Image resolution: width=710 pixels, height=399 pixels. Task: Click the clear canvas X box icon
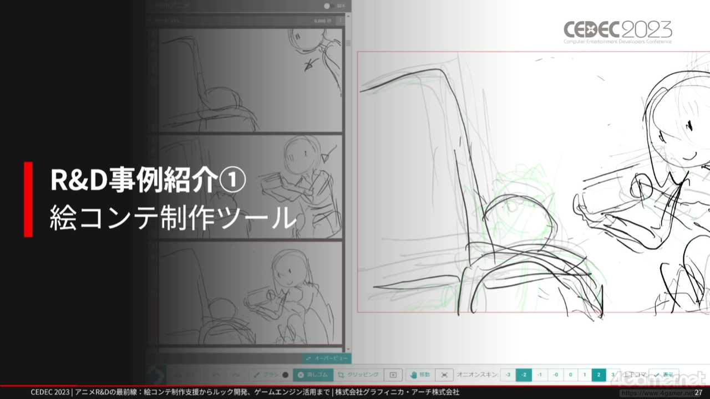[x=393, y=375]
